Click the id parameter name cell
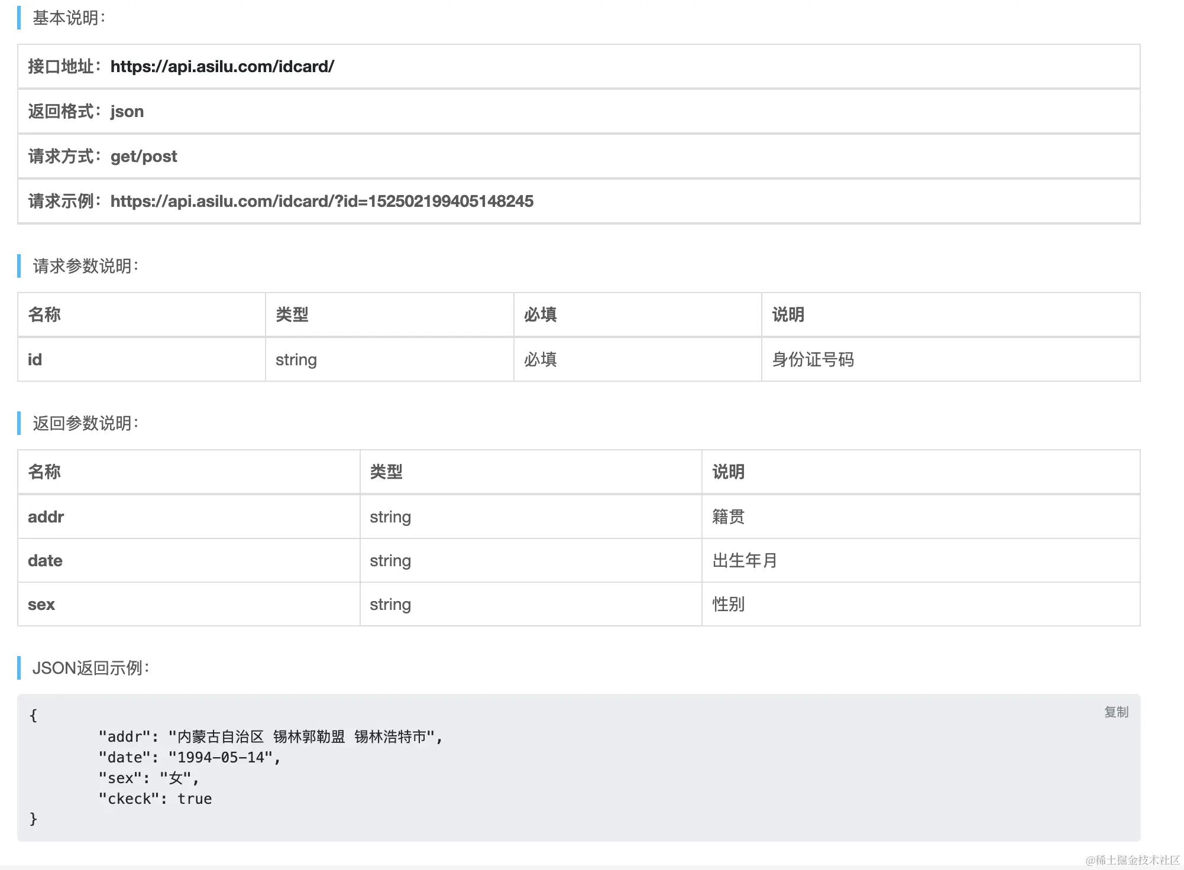The image size is (1184, 870). tap(35, 360)
